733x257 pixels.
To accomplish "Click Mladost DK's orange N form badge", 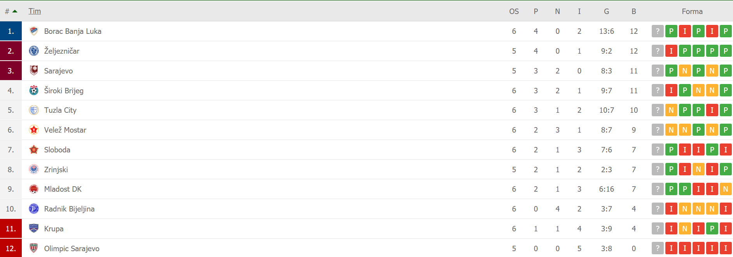I will click(x=726, y=189).
